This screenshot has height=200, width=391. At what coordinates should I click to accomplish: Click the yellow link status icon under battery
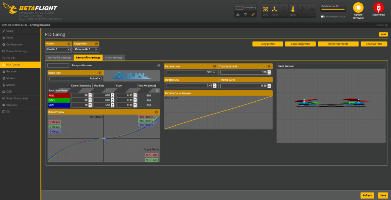point(253,14)
